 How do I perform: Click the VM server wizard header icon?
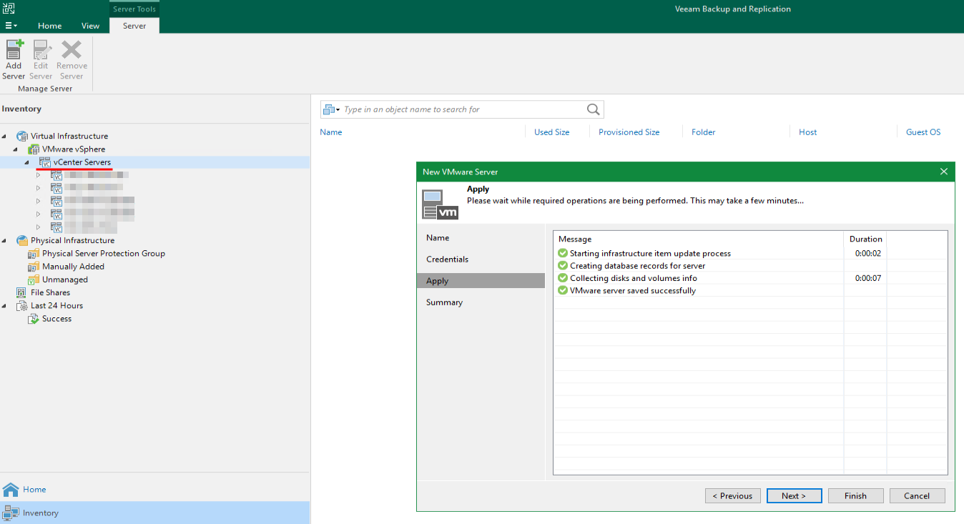tap(440, 204)
